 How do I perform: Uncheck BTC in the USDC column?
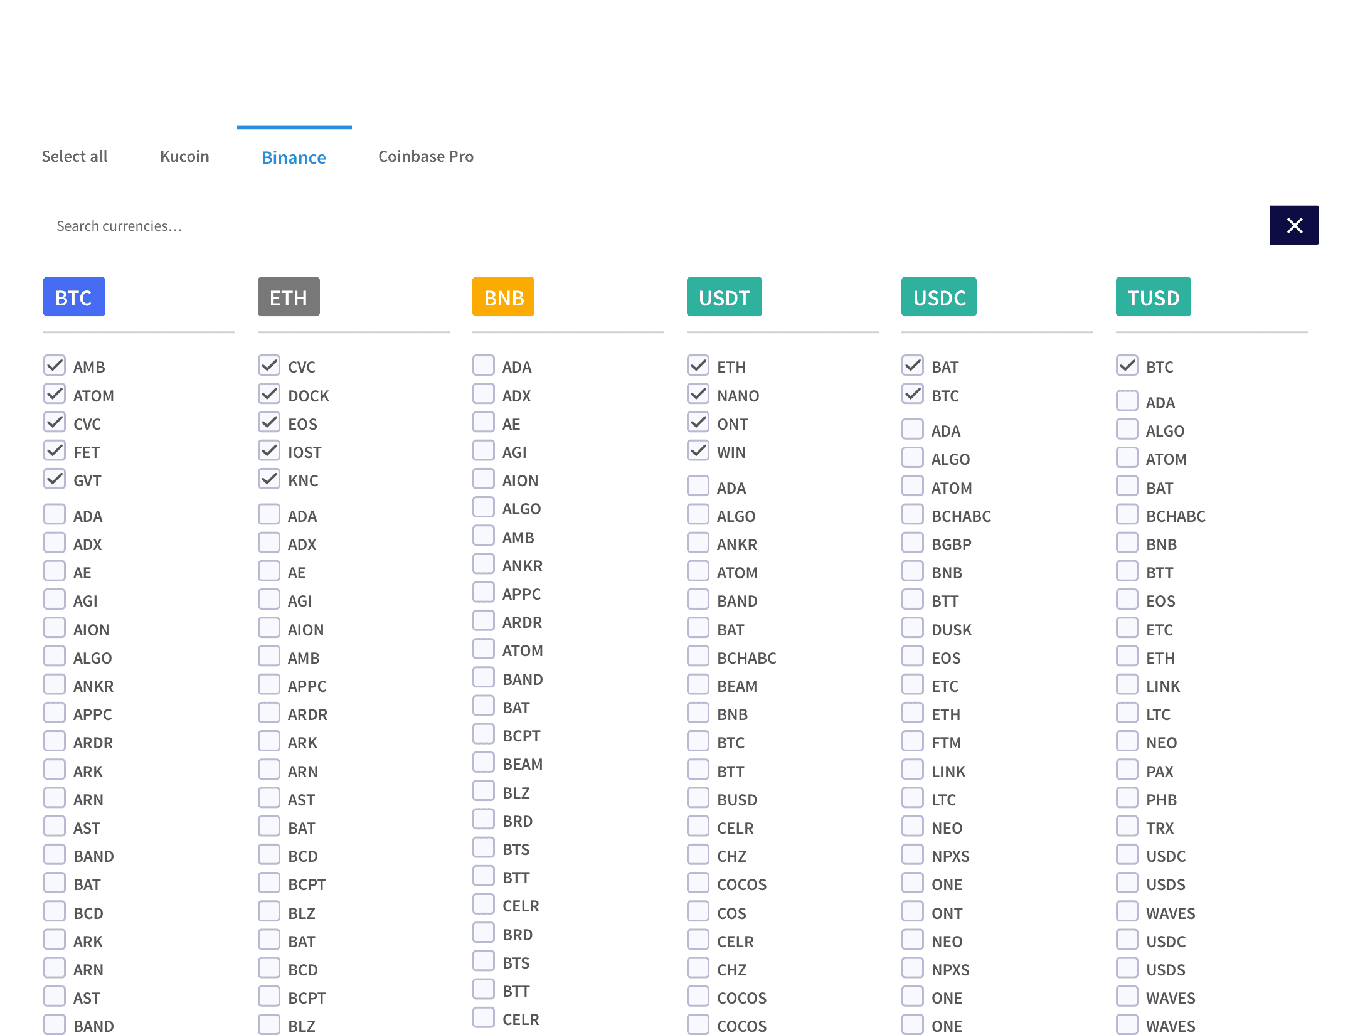pos(913,394)
